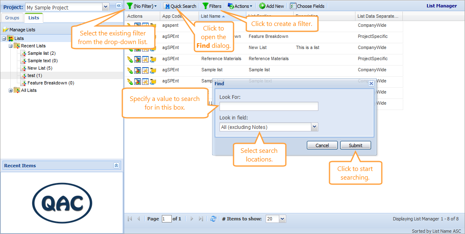Click the pencil edit icon in Sample text row
The width and height of the screenshot is (465, 234).
(x=130, y=81)
